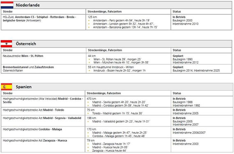Image resolution: width=234 pixels, height=154 pixels.
Task: Click 'Madrid - Valladolid gestern 2h 23' line
Action: tap(121, 121)
